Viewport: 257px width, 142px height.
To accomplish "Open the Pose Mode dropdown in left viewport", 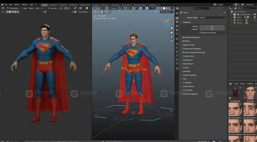I will (14, 8).
